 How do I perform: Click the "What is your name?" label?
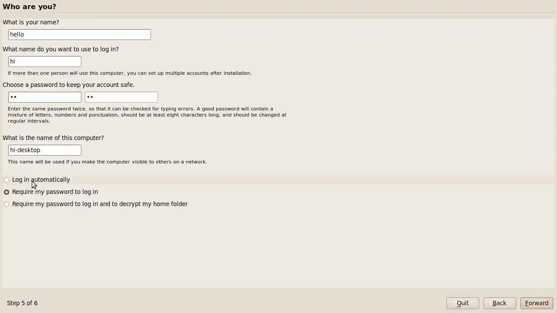pyautogui.click(x=31, y=22)
